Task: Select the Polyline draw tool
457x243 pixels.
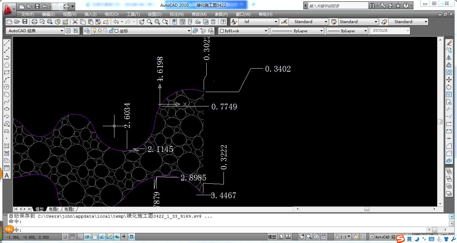Action: click(7, 58)
